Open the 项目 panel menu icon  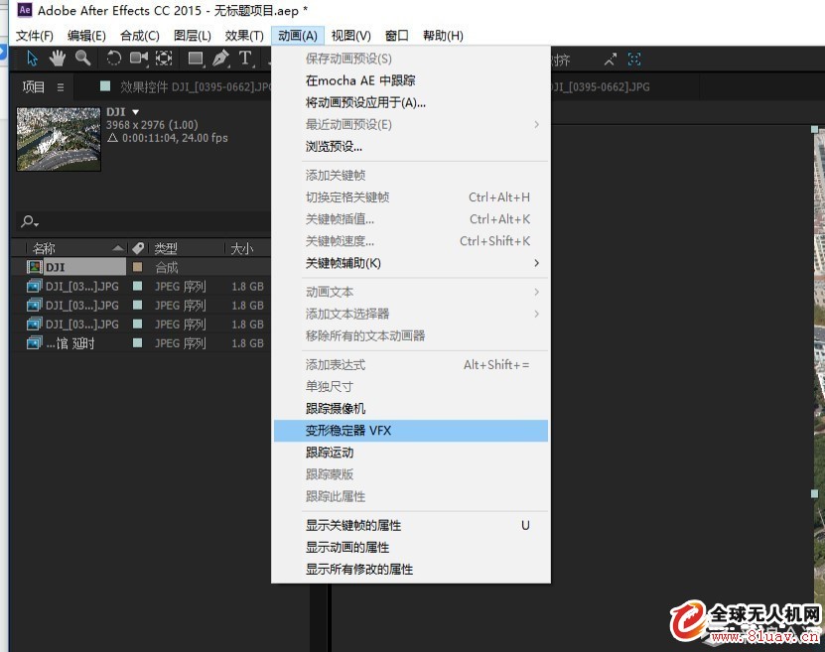61,87
